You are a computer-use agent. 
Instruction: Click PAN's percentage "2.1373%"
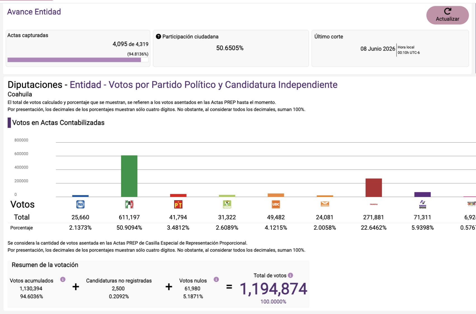tap(80, 228)
